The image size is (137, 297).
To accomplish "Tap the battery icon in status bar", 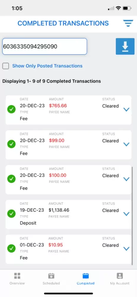I will coord(127,8).
